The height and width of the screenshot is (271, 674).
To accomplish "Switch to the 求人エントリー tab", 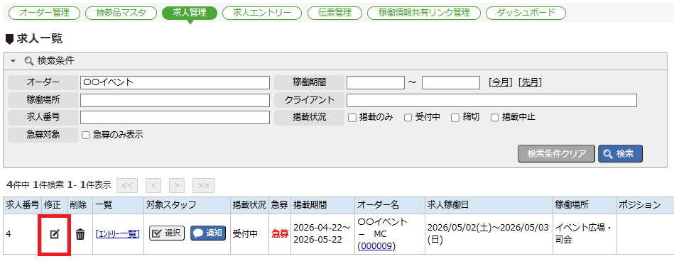I will point(262,13).
